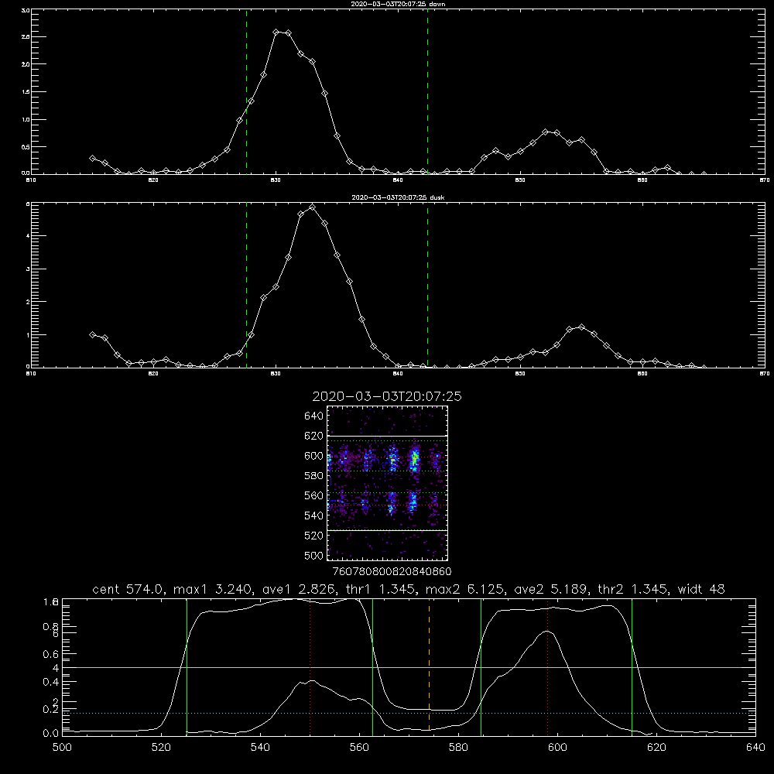
Task: Click the highest data point of dusk curve
Action: click(312, 207)
